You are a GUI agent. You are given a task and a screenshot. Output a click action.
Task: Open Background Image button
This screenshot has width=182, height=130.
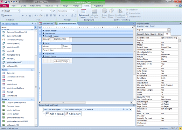coord(84,13)
